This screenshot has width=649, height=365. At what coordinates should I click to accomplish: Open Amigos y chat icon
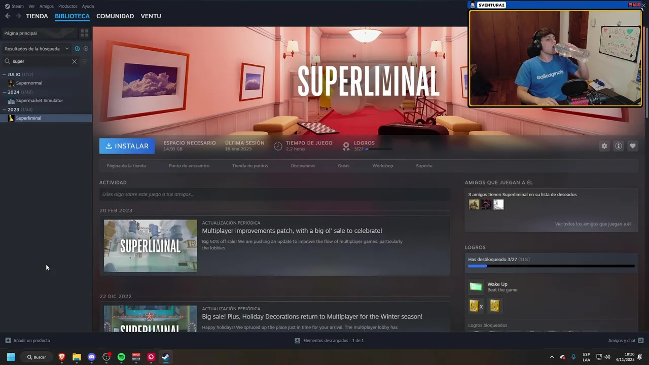pos(641,341)
